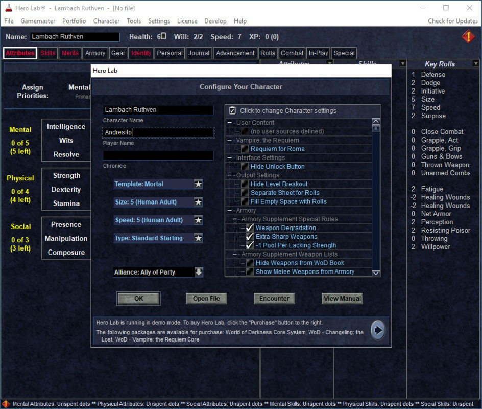This screenshot has width=482, height=409.
Task: Collapse the Interface Settings tree group
Action: [x=229, y=157]
